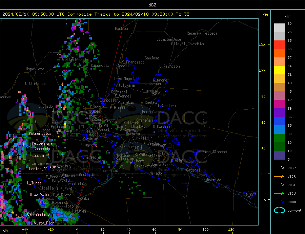Click the 'VBCP' legend label
Screen dimensions: 305x234
291,168
